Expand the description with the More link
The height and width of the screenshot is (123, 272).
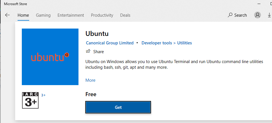90,80
